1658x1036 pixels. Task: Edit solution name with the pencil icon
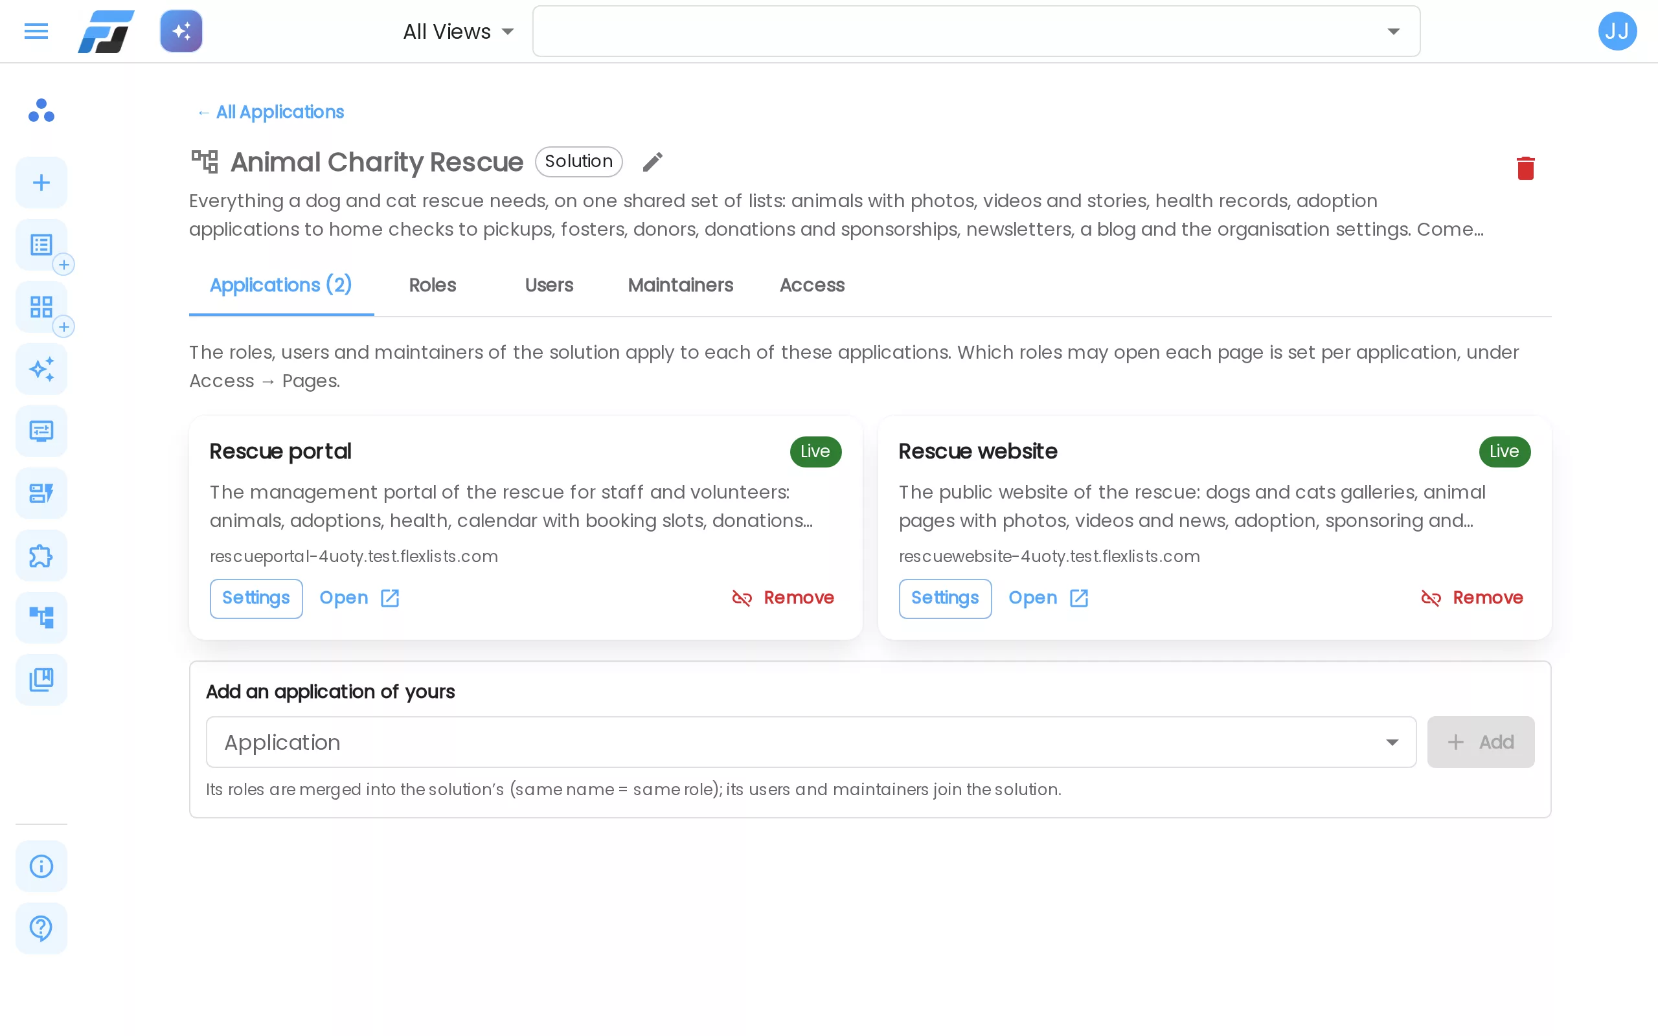(652, 163)
